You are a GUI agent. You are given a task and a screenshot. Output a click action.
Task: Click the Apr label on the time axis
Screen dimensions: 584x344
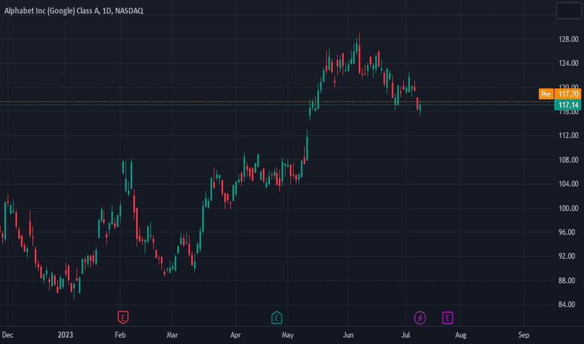click(236, 335)
